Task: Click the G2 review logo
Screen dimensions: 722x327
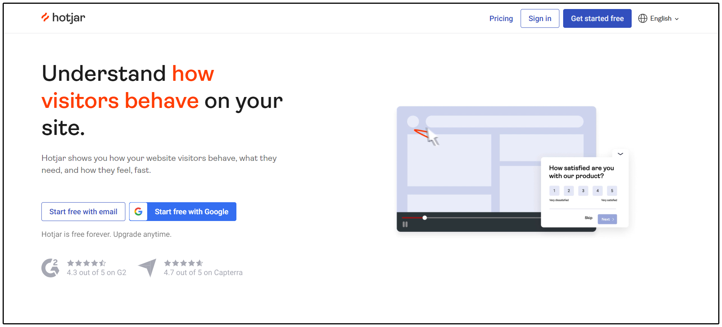Action: 50,268
